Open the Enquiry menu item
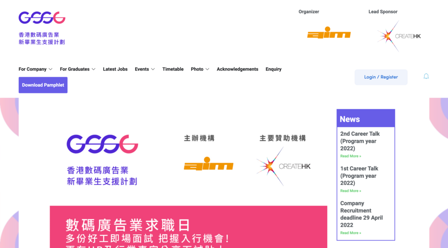The width and height of the screenshot is (448, 248). [x=273, y=69]
